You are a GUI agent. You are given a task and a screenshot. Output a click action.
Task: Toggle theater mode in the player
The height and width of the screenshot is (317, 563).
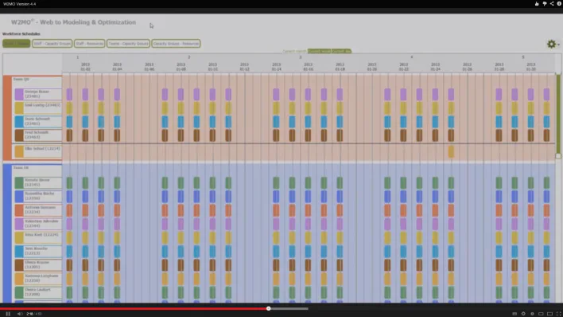549,314
